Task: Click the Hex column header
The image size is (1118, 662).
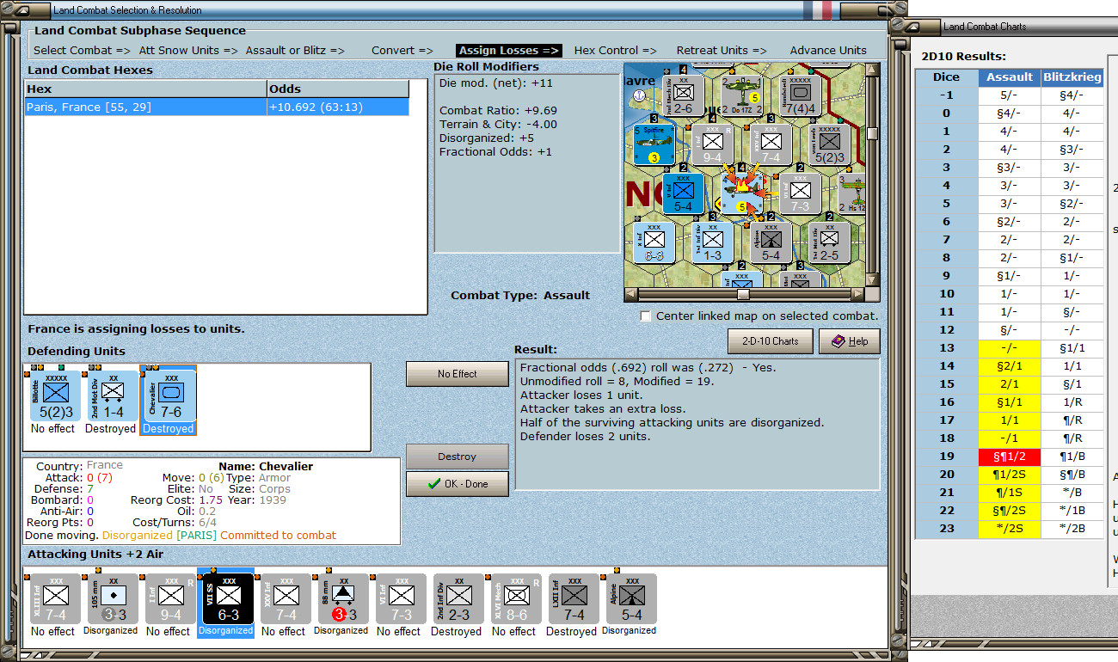Action: click(145, 89)
